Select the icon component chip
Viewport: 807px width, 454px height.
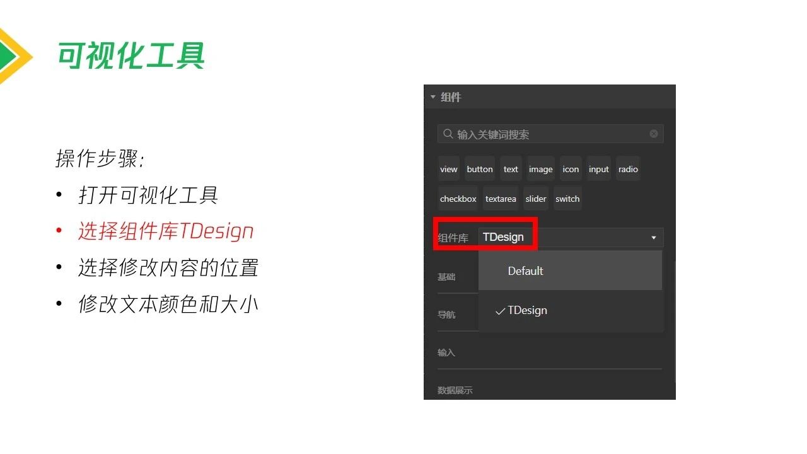[571, 169]
